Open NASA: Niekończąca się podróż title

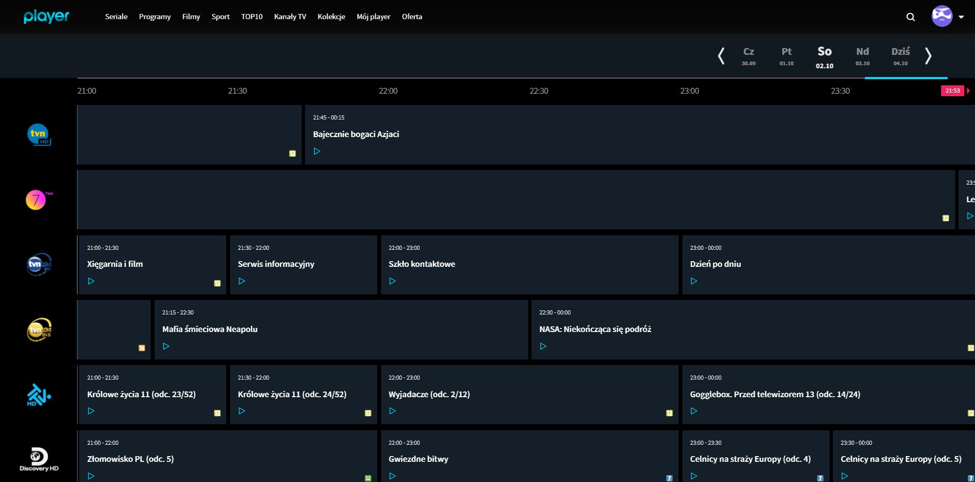(x=595, y=329)
